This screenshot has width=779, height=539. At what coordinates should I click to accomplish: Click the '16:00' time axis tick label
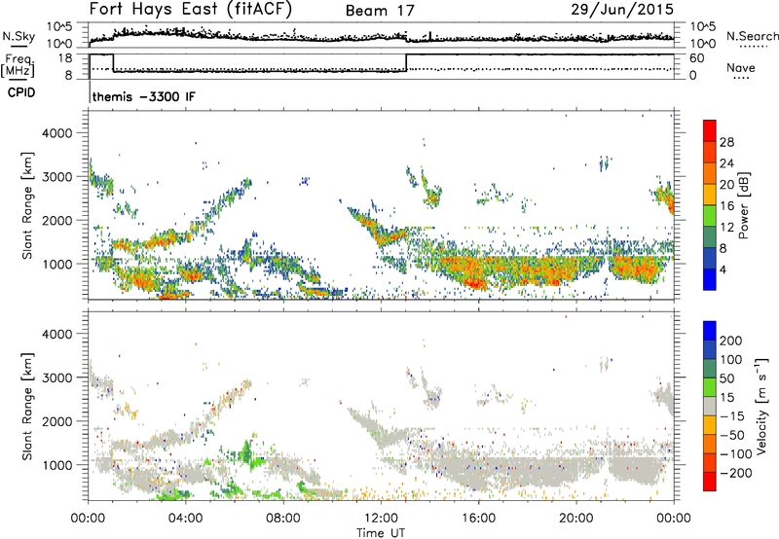pyautogui.click(x=478, y=519)
